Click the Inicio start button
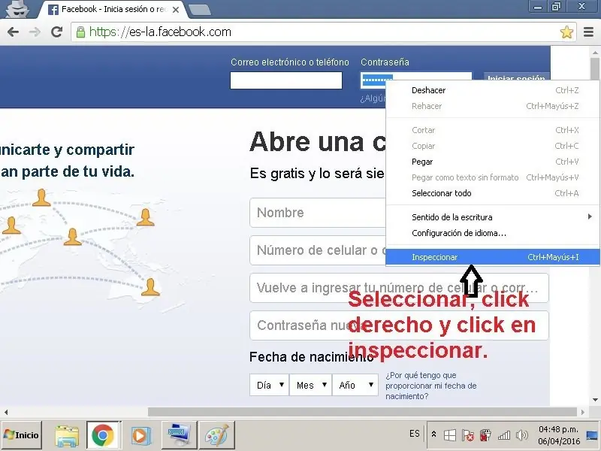 click(x=22, y=435)
